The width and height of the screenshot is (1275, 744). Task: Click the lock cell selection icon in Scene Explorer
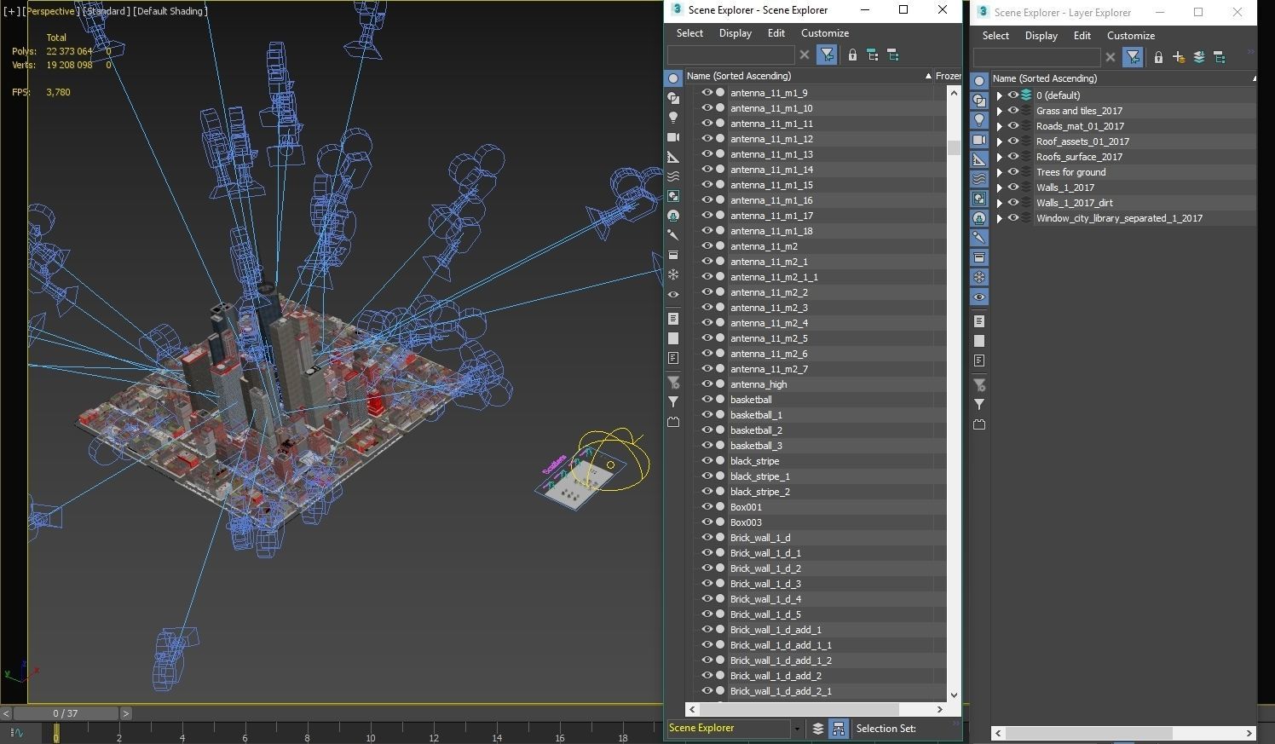(852, 55)
